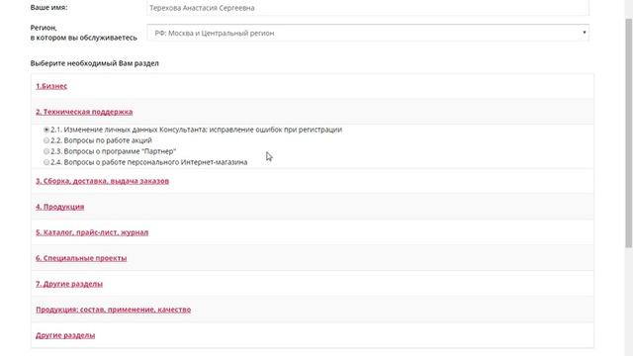This screenshot has height=356, width=633.
Task: Open section 5. Каталог, прайс-лист, журнал
Action: [92, 232]
